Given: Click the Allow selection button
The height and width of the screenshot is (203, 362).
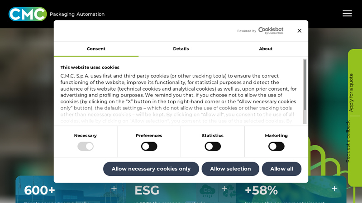Looking at the screenshot, I should coord(230,169).
